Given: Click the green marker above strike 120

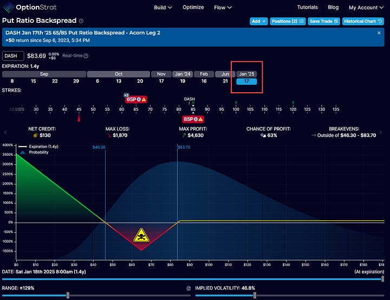Looking at the screenshot, I should tap(293, 103).
